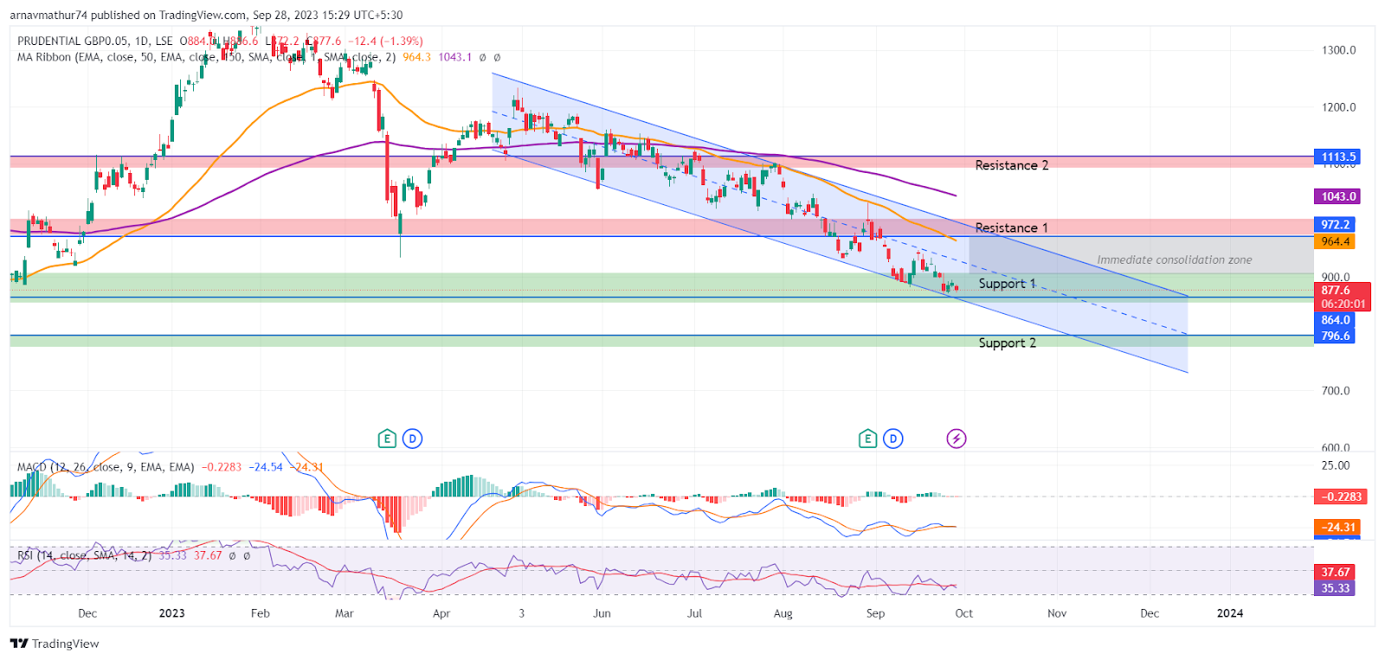
Task: Open the earnings E marker near September
Action: (x=867, y=439)
